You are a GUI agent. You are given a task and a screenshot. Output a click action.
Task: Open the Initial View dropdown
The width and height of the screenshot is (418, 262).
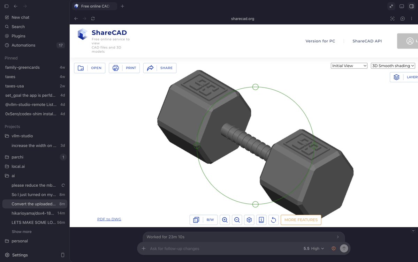click(349, 66)
